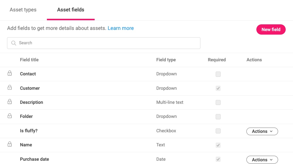293x166 pixels.
Task: Toggle the Required checkbox for Is fluffy?
Action: pos(218,131)
